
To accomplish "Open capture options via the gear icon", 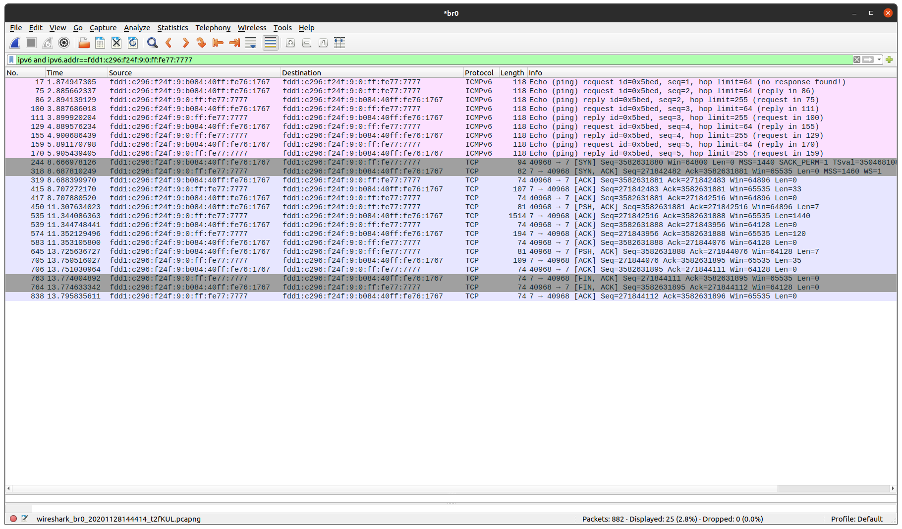I will pos(64,43).
